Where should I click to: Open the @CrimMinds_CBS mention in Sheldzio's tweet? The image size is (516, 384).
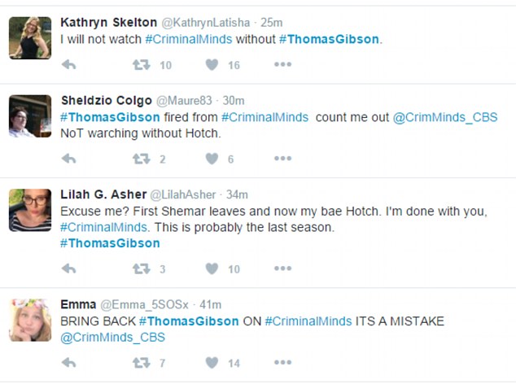click(446, 117)
